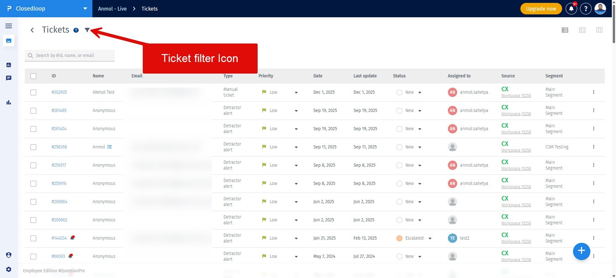Sort by the Status column header

pos(399,76)
